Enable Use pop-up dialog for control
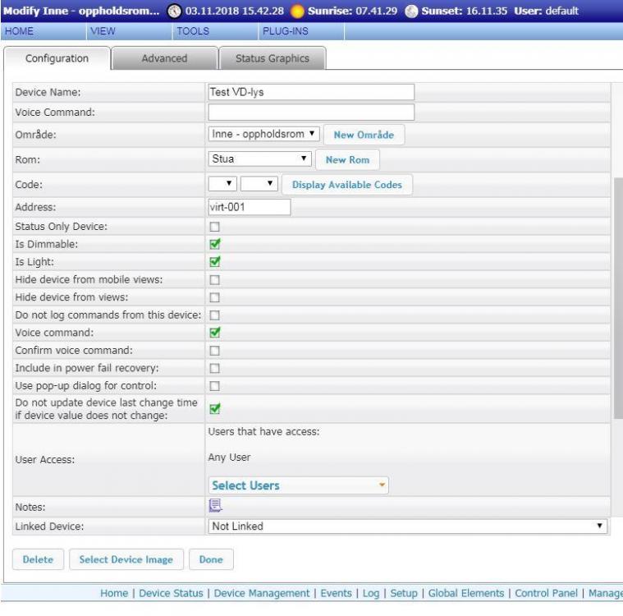Screen dimensions: 623x616 (x=215, y=386)
